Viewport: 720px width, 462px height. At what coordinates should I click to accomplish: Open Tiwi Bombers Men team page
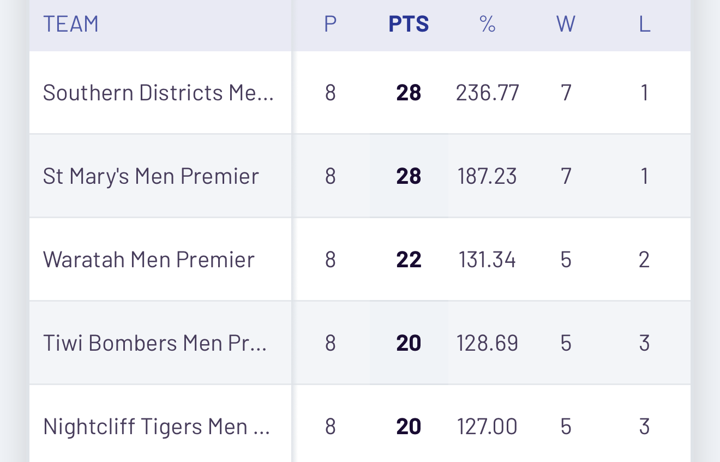155,343
